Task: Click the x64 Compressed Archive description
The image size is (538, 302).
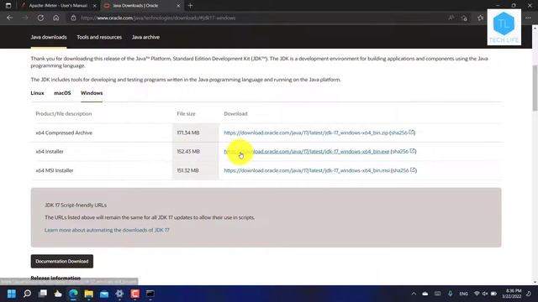Action: pyautogui.click(x=64, y=133)
